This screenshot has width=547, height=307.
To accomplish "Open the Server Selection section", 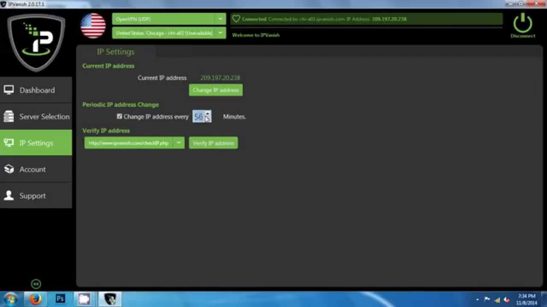I will [x=36, y=116].
